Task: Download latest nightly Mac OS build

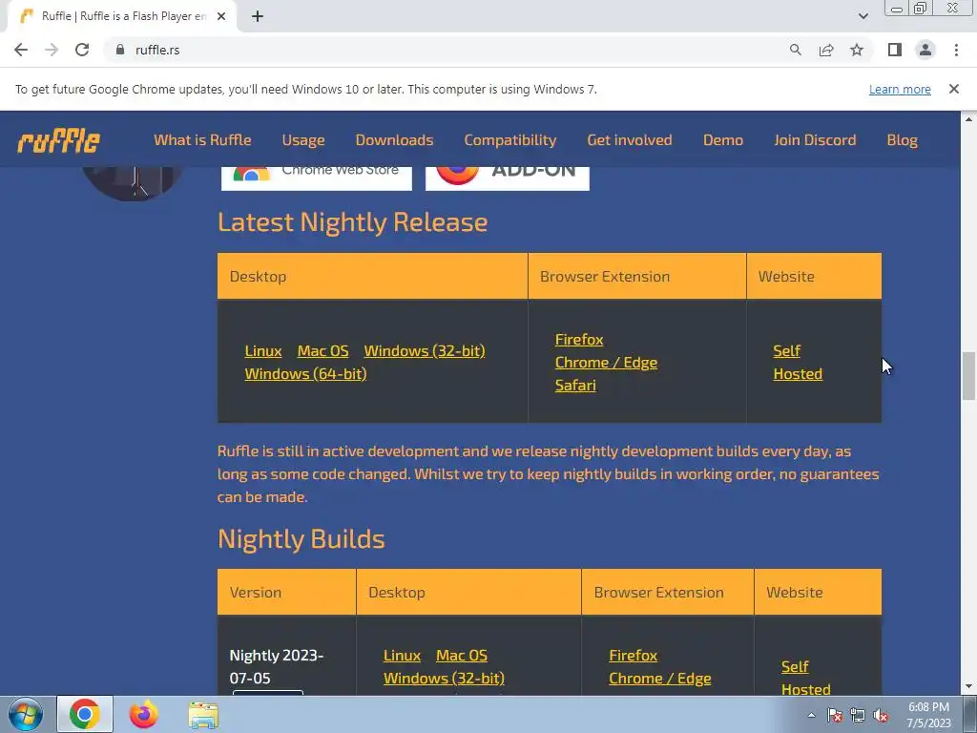Action: point(322,351)
